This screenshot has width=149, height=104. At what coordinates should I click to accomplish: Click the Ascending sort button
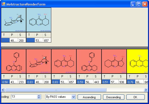89,97
